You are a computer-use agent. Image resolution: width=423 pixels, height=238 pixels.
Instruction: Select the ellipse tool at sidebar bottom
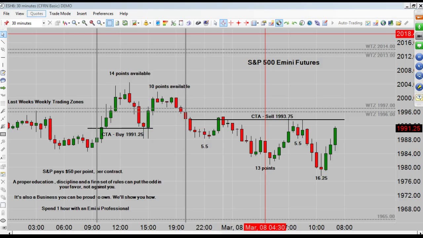[x=3, y=220]
